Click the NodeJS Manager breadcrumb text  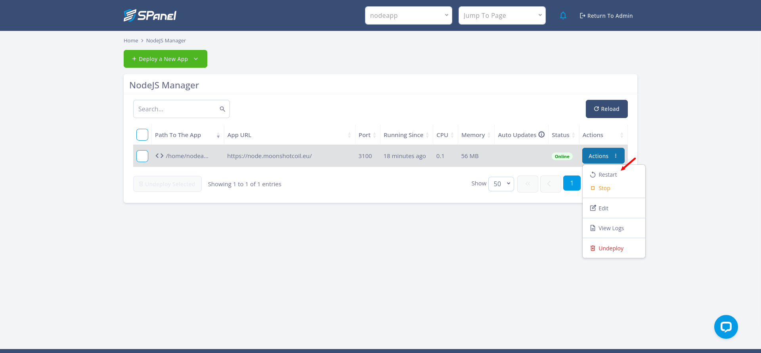pos(166,40)
